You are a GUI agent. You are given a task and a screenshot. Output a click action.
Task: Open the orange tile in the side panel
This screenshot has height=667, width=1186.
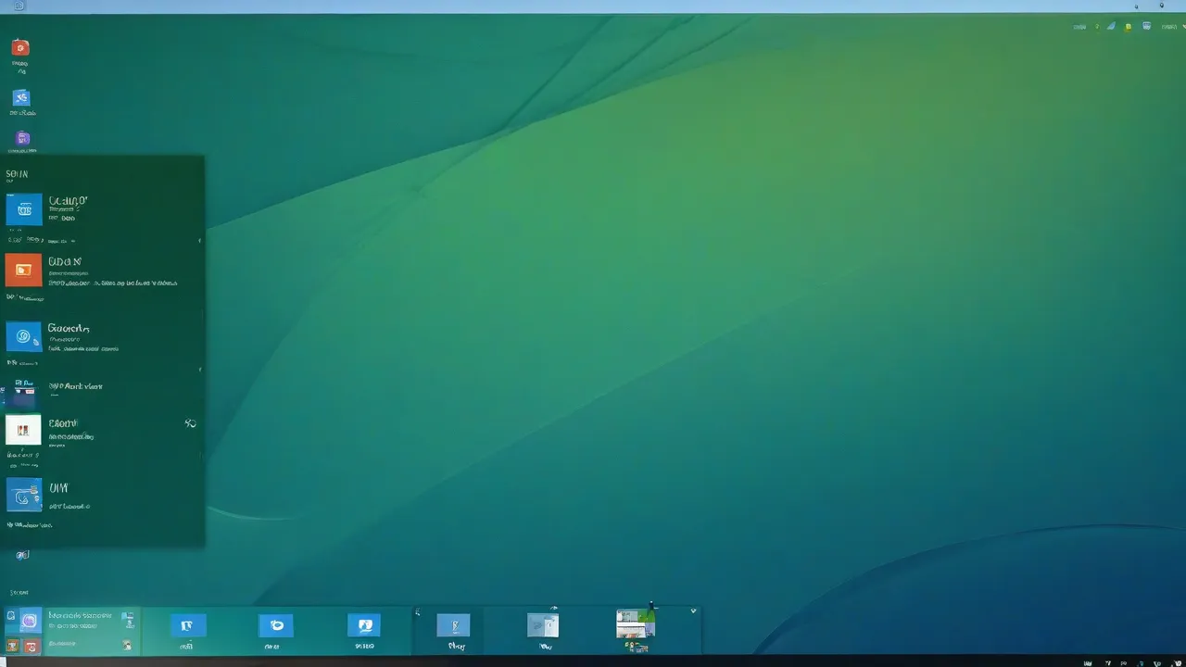[23, 270]
